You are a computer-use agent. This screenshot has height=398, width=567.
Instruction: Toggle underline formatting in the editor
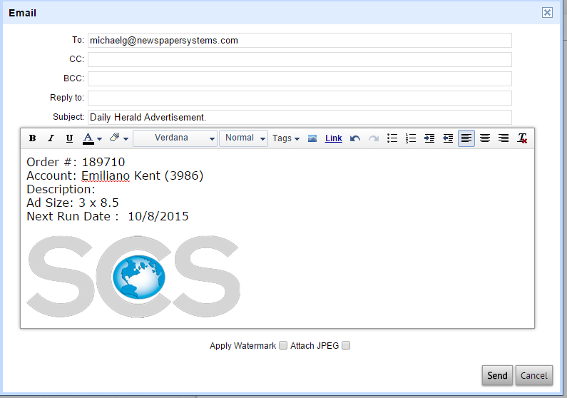point(69,138)
